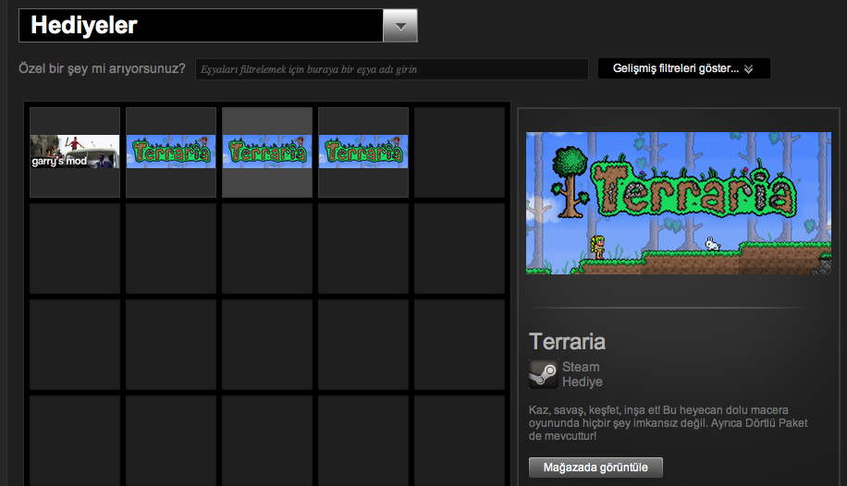This screenshot has height=486, width=847.
Task: Open the Hediyeler inventory dropdown arrow
Action: [400, 25]
